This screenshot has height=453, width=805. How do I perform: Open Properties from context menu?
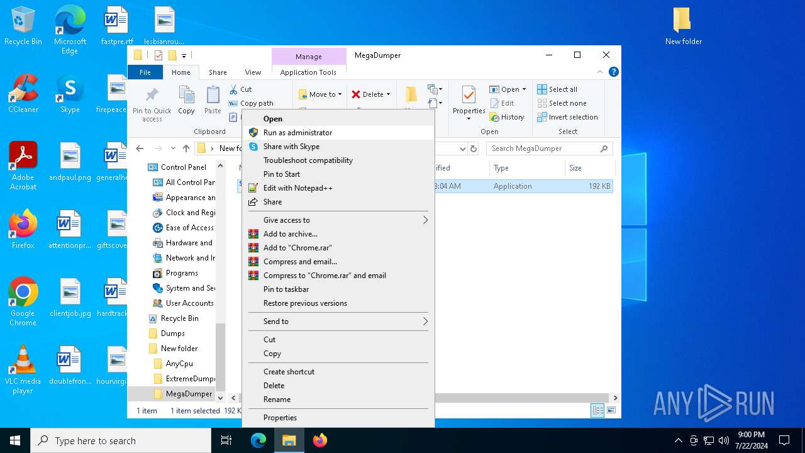(338, 418)
